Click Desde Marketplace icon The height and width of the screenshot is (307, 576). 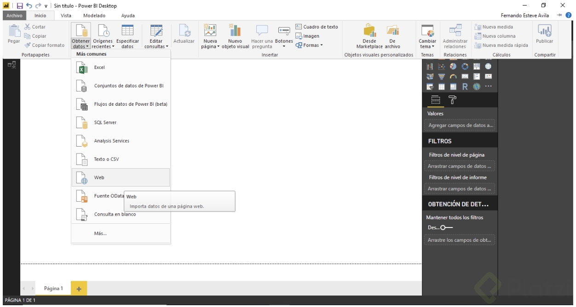coord(369,30)
